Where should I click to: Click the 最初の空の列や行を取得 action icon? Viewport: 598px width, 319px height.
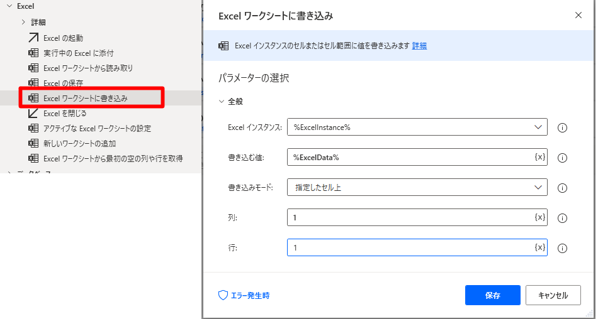33,158
